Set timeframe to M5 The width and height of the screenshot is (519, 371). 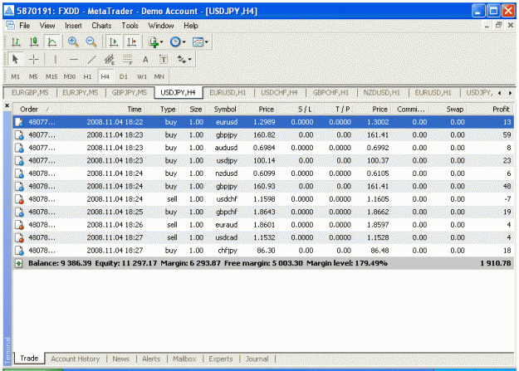point(33,77)
